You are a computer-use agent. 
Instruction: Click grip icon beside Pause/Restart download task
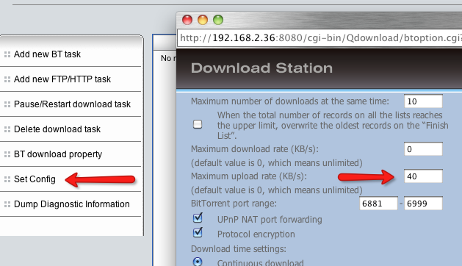7,104
